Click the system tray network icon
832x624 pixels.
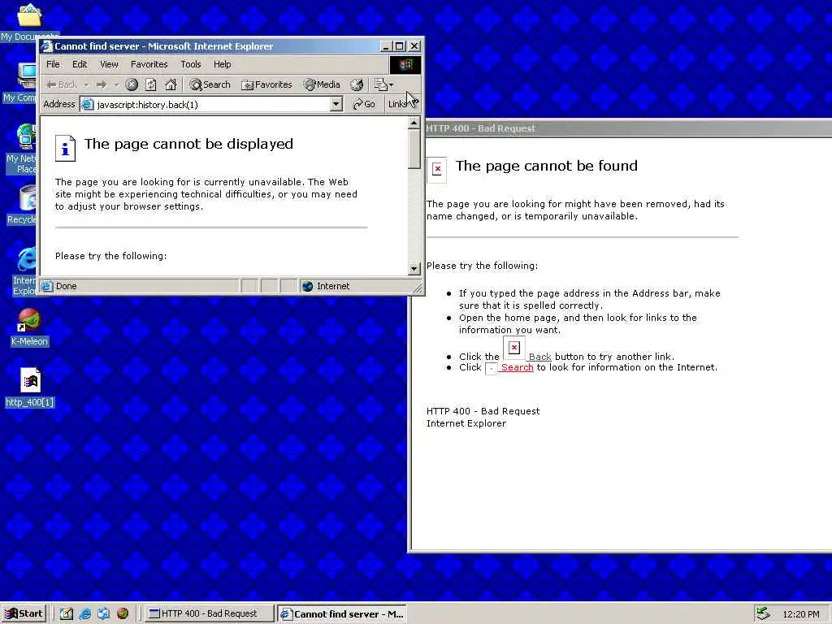click(x=763, y=614)
